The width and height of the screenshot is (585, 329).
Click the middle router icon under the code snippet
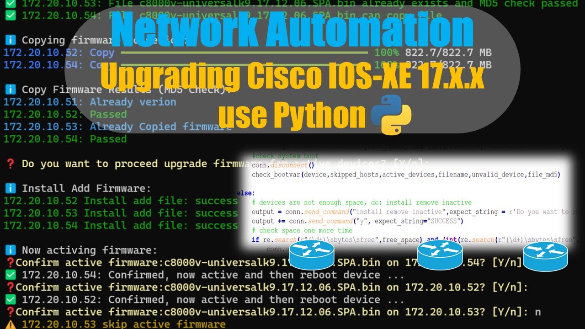pos(440,255)
